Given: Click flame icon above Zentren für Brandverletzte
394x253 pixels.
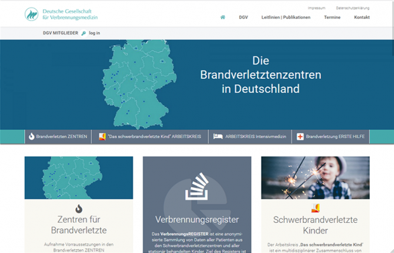Looking at the screenshot, I should [79, 208].
